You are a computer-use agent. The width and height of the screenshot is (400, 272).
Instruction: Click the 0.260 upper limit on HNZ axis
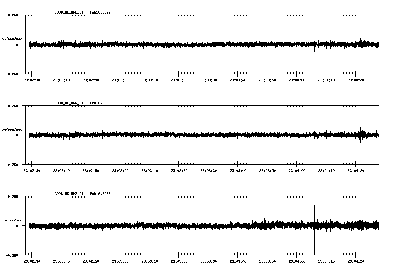13,196
